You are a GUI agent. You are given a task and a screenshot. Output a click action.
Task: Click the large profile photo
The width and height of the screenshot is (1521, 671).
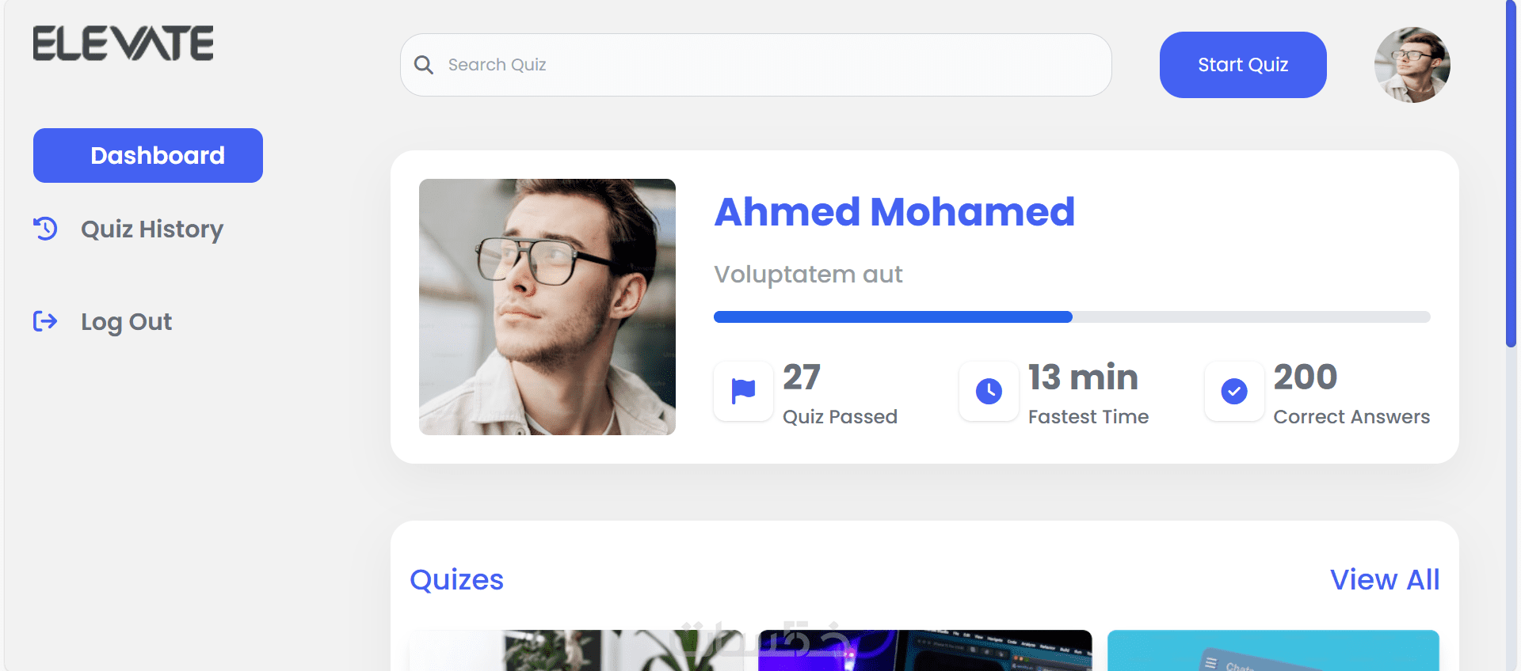pos(547,307)
